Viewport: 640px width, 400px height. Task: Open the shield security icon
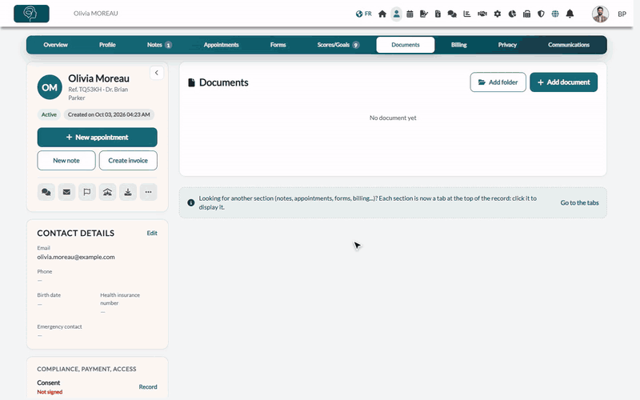[x=541, y=14]
